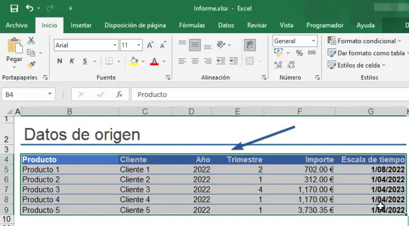This screenshot has width=409, height=226.
Task: Align text left
Action: [182, 61]
